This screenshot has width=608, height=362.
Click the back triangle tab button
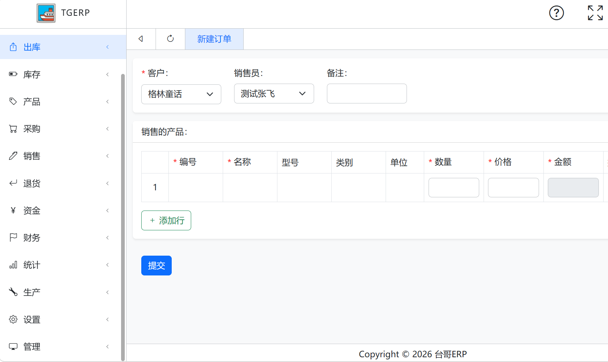[141, 39]
